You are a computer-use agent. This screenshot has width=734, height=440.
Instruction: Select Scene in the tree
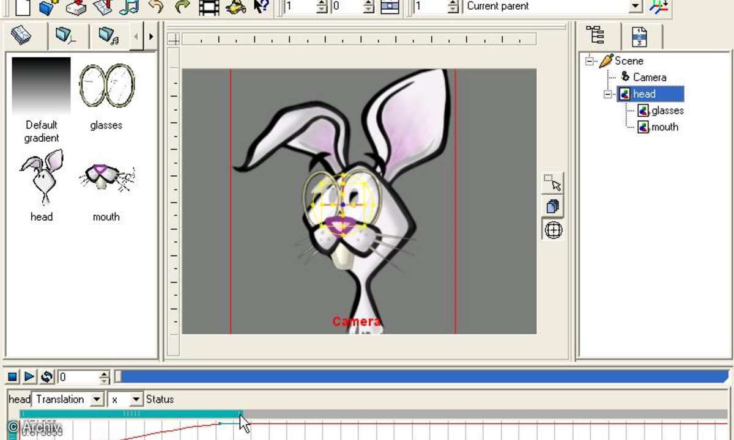click(x=629, y=61)
